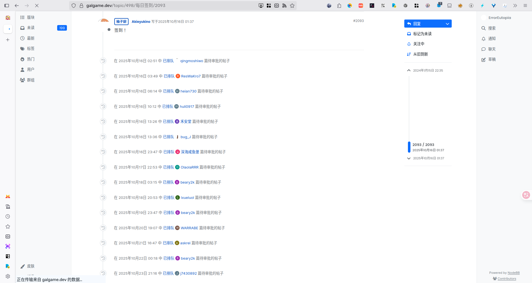Screen dimensions: 532x283
Task: Click the up chevron to first post date
Action: pyautogui.click(x=409, y=70)
